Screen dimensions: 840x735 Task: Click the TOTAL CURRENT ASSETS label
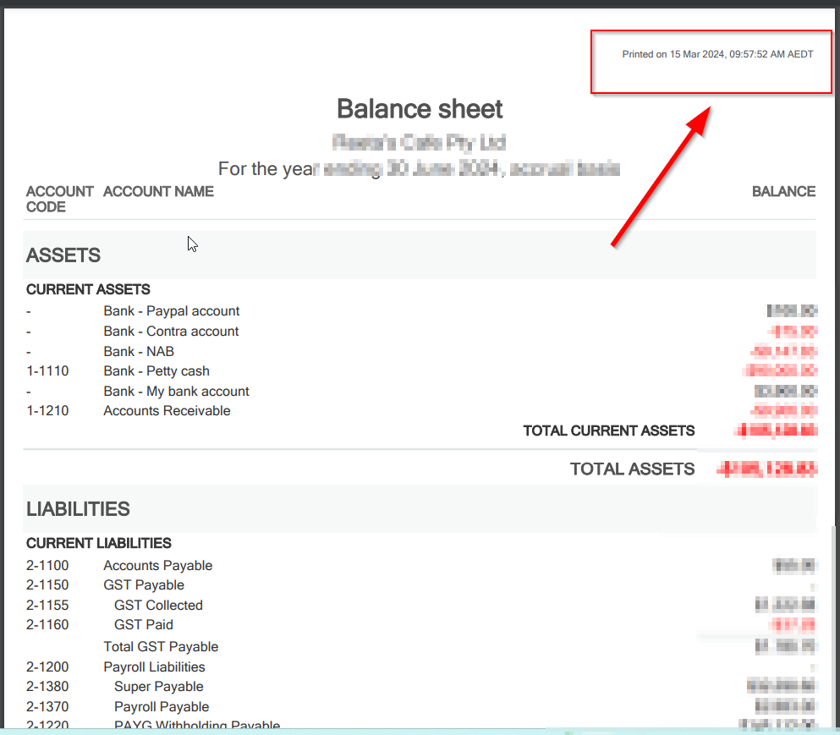point(608,431)
